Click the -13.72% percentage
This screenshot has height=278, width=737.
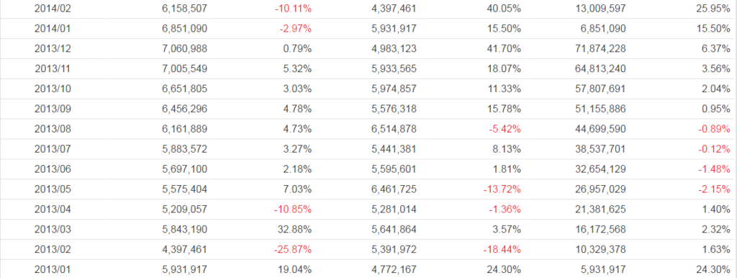[x=502, y=189]
